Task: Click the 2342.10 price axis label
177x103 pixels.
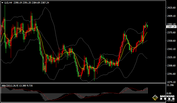Action: [x=171, y=49]
